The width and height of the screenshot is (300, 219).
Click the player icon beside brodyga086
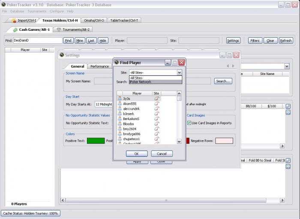120,134
